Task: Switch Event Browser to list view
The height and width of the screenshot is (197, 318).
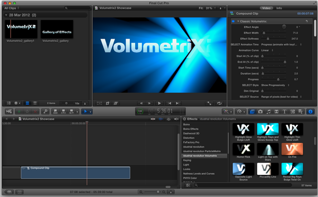Action: (35, 103)
